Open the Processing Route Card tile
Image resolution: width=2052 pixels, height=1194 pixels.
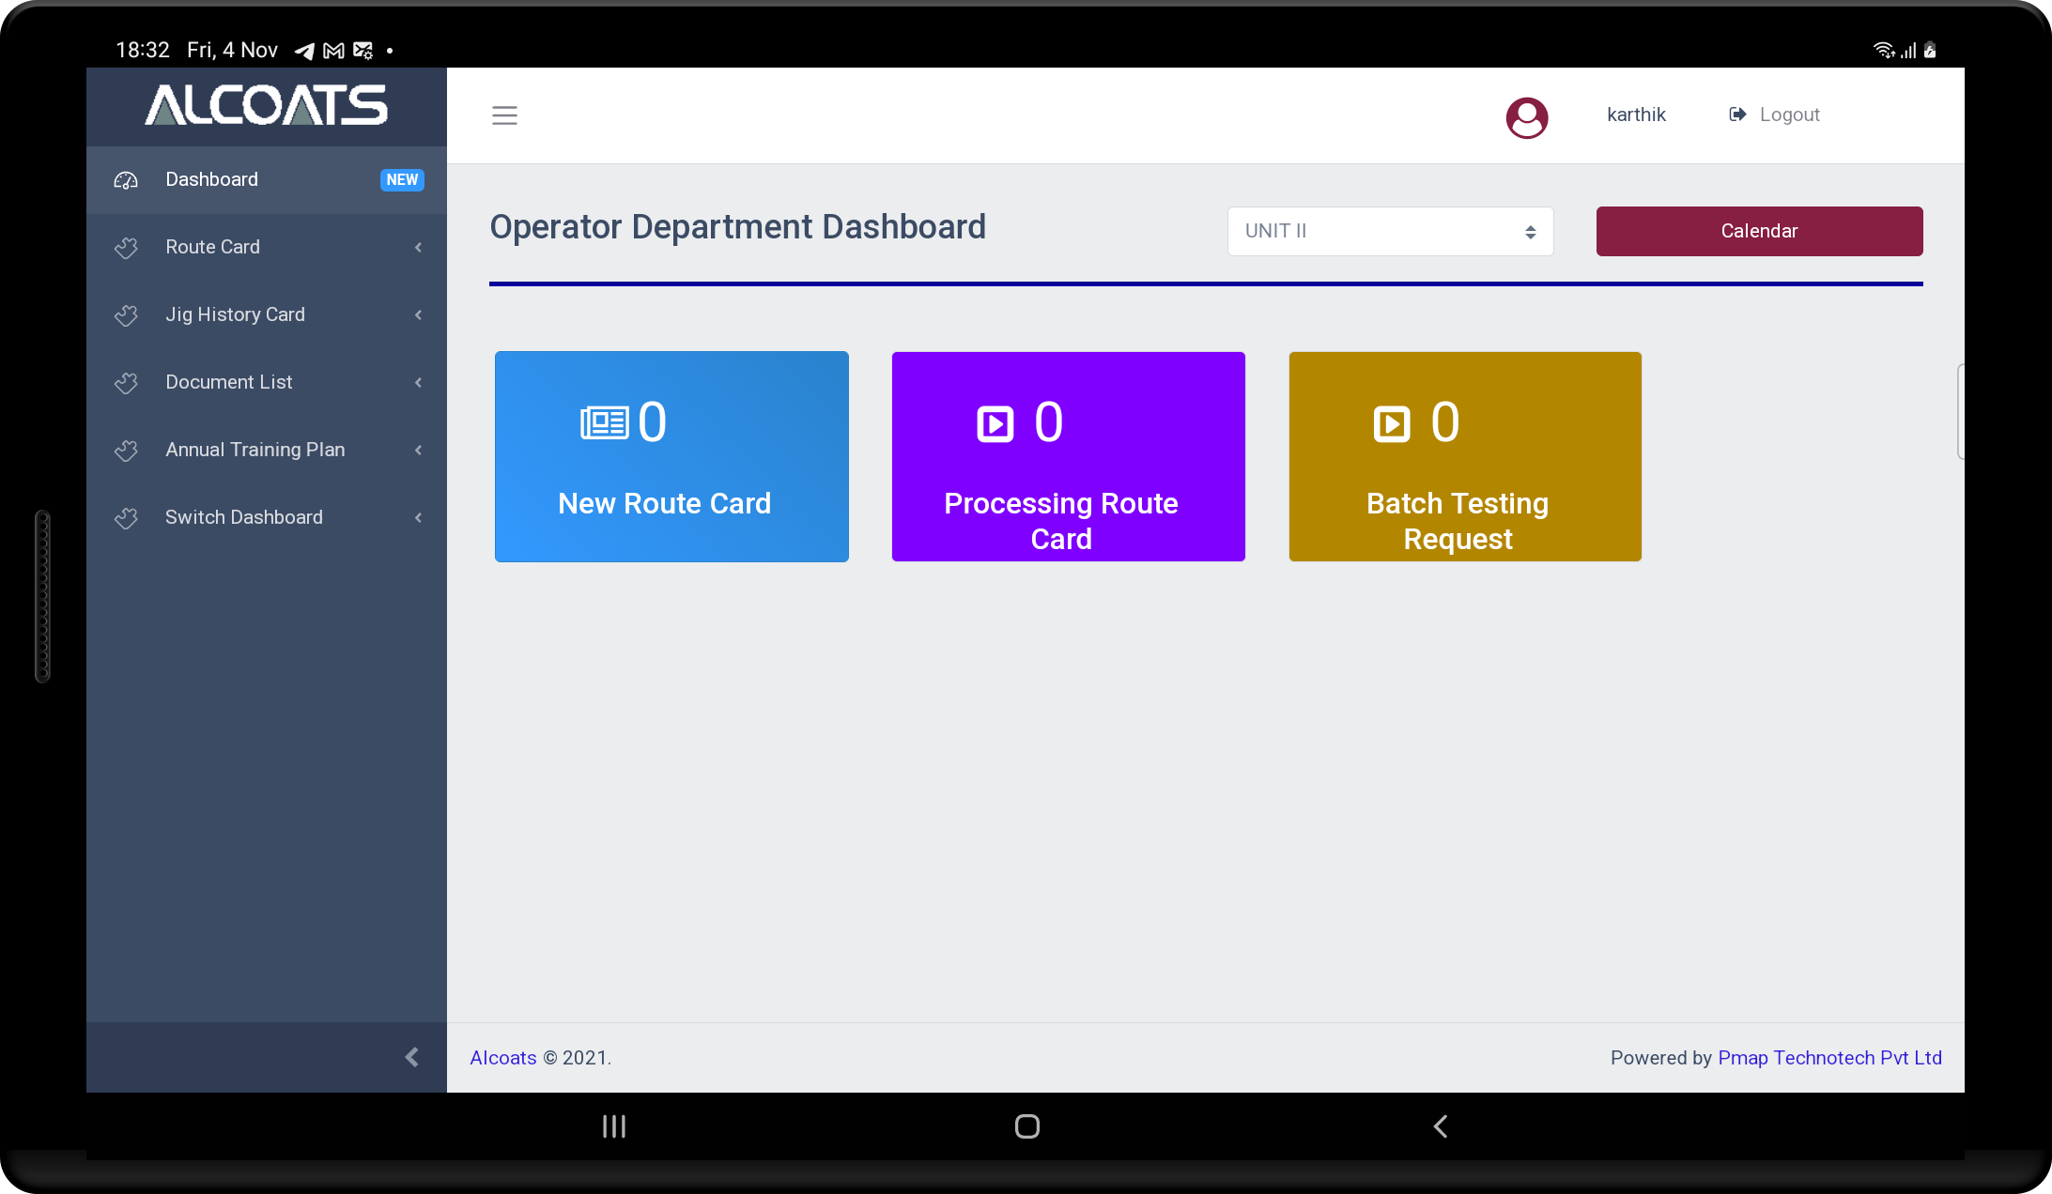click(1069, 457)
